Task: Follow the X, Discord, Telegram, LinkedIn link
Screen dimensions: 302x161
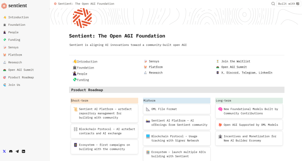Action: click(x=247, y=73)
